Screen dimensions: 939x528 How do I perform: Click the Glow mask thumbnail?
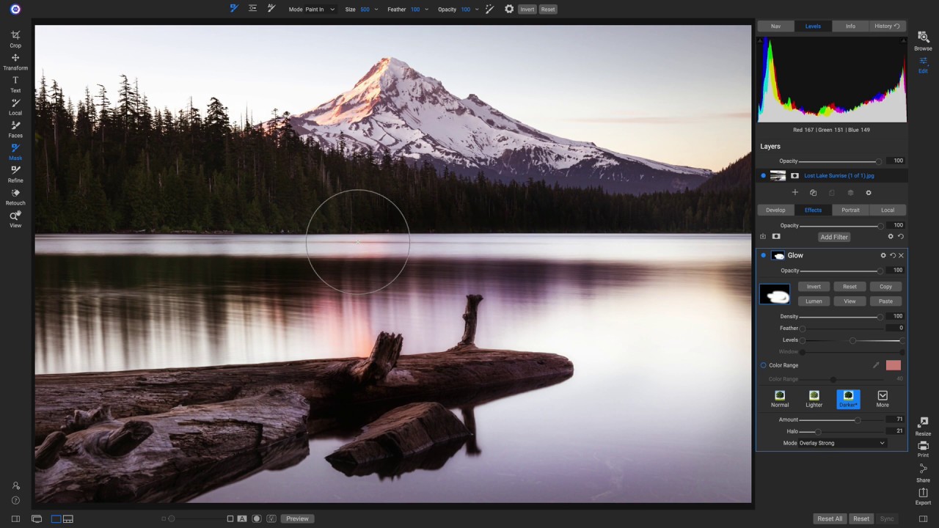[x=775, y=294]
